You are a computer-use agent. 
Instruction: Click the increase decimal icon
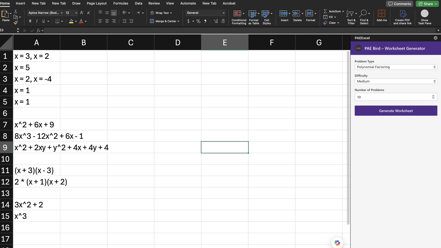[x=216, y=21]
